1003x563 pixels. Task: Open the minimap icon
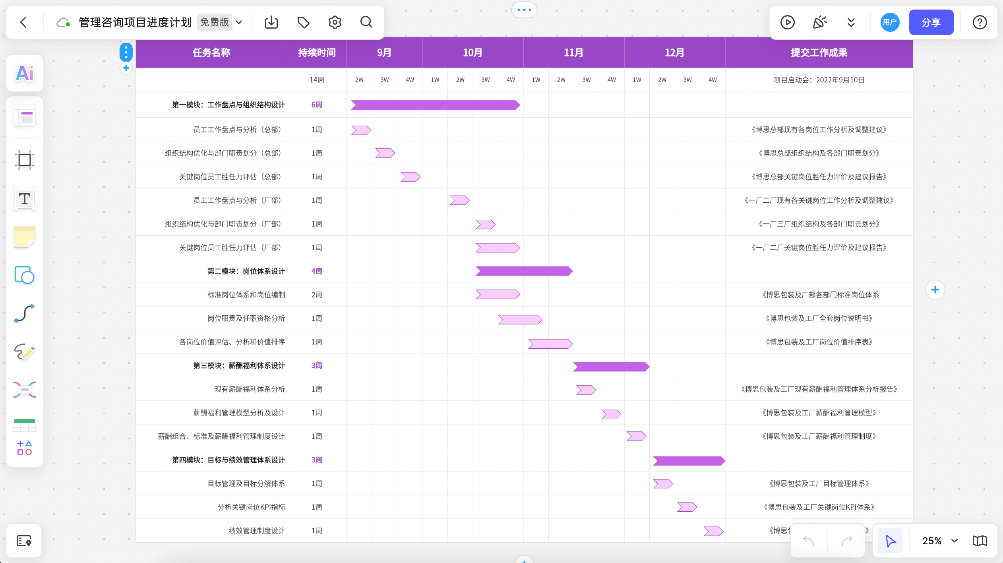(x=980, y=541)
